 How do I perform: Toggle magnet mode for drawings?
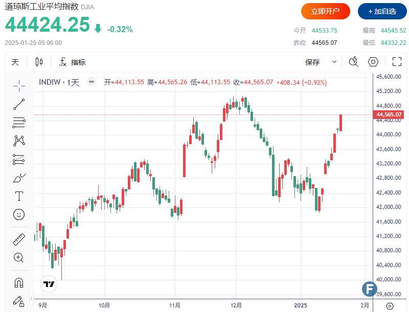(19, 282)
